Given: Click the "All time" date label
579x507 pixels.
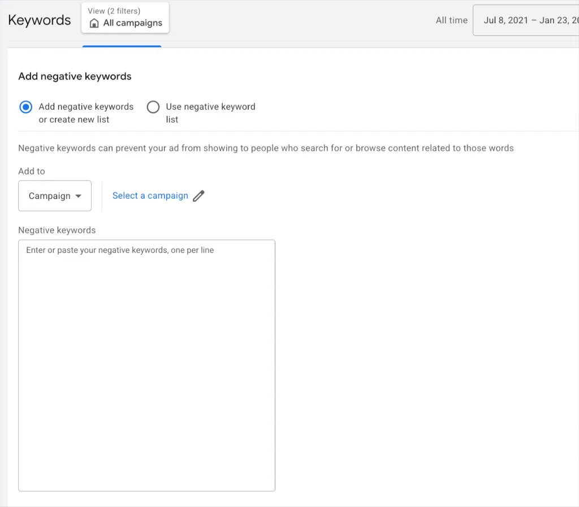Looking at the screenshot, I should pyautogui.click(x=451, y=20).
